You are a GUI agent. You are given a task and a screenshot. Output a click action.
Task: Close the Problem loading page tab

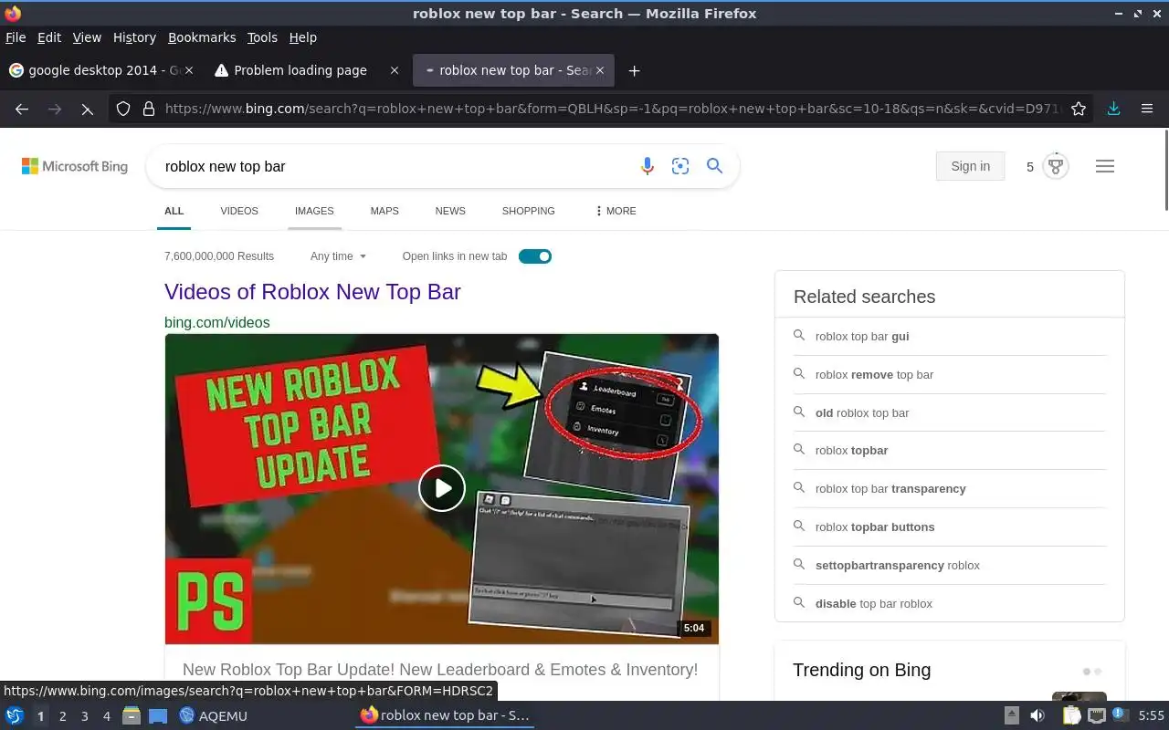(395, 70)
